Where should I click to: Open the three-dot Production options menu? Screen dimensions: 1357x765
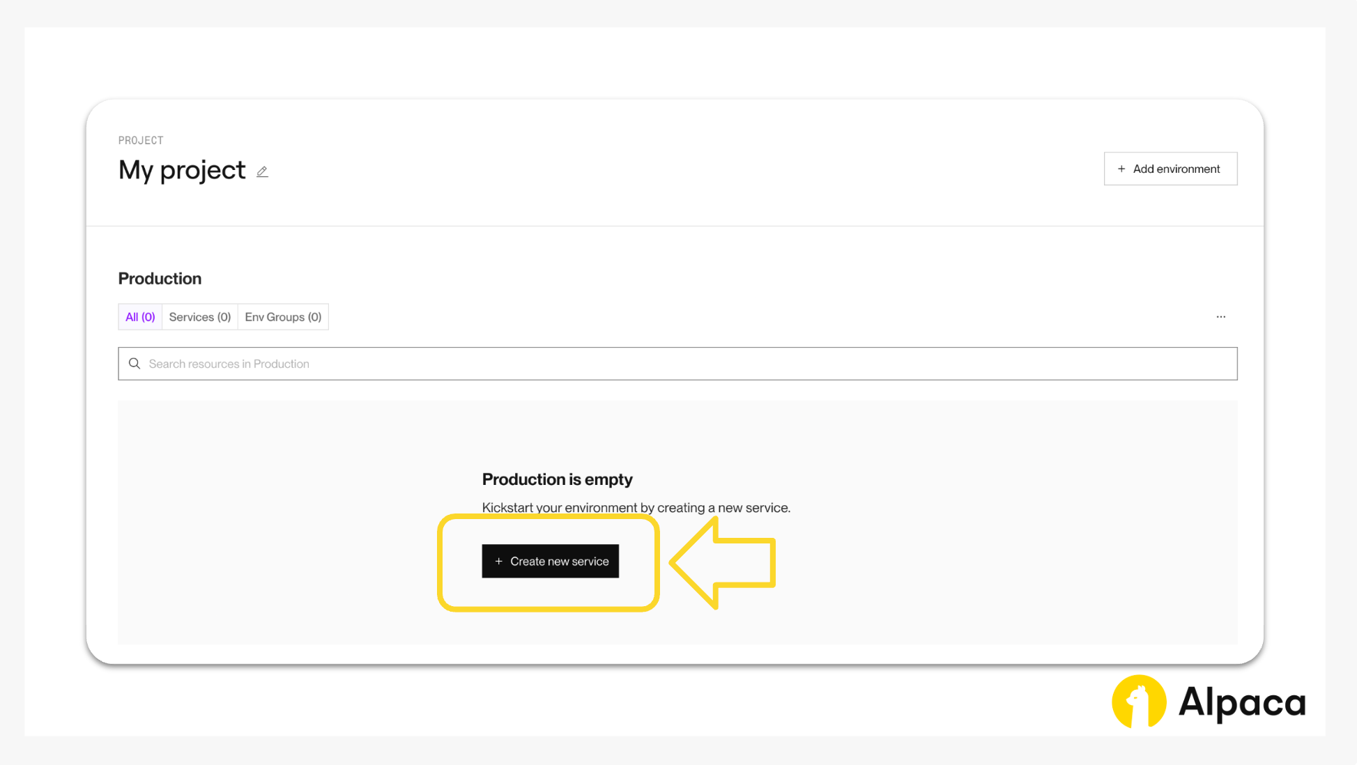[x=1220, y=317]
